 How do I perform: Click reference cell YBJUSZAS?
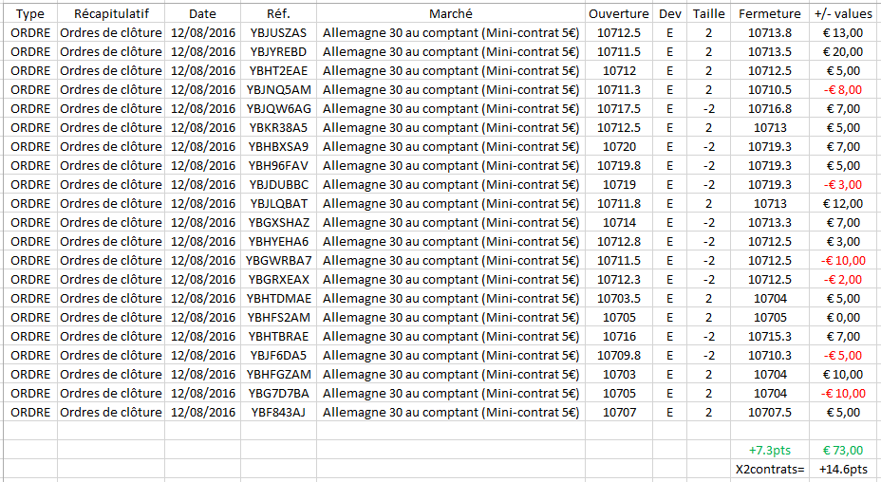278,33
